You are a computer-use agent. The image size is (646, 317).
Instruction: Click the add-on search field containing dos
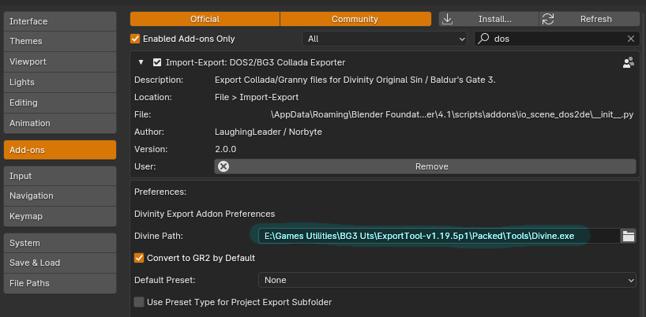coord(556,39)
